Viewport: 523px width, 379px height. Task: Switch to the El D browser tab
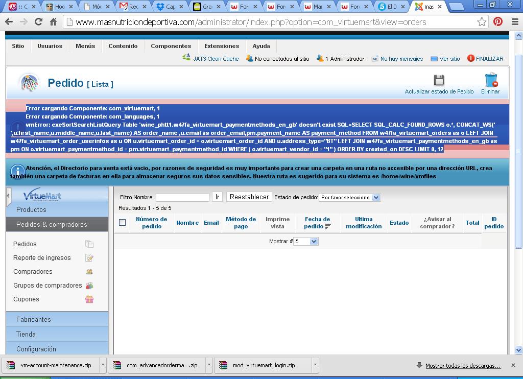(x=392, y=6)
